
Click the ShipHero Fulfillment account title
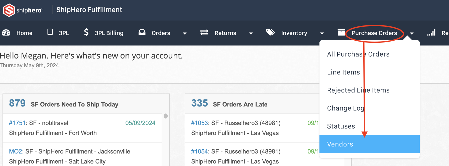[89, 10]
